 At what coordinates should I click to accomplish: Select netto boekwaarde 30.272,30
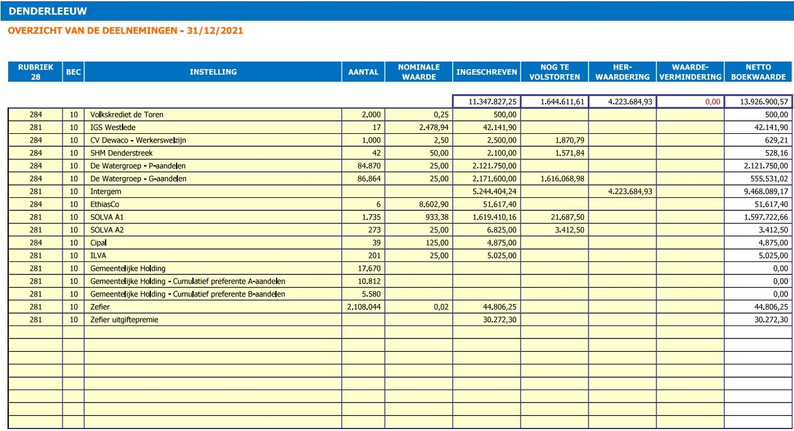point(758,320)
